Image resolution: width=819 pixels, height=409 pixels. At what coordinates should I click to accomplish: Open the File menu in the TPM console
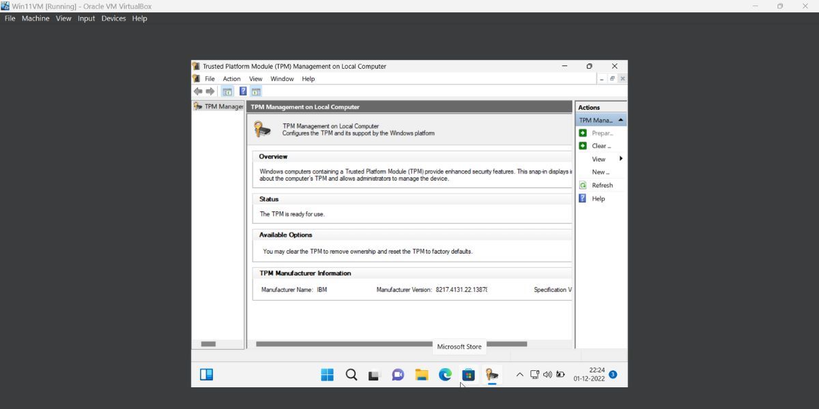(x=210, y=79)
